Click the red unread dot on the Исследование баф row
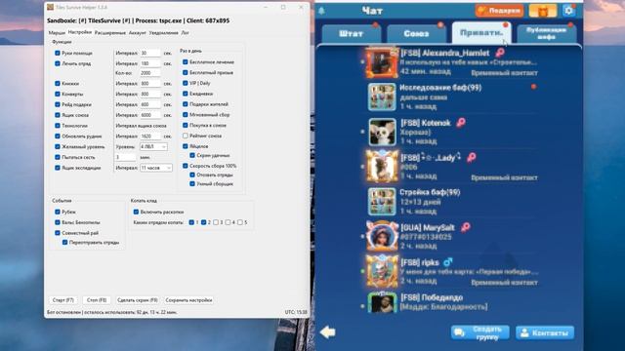The image size is (625, 351). (x=533, y=87)
